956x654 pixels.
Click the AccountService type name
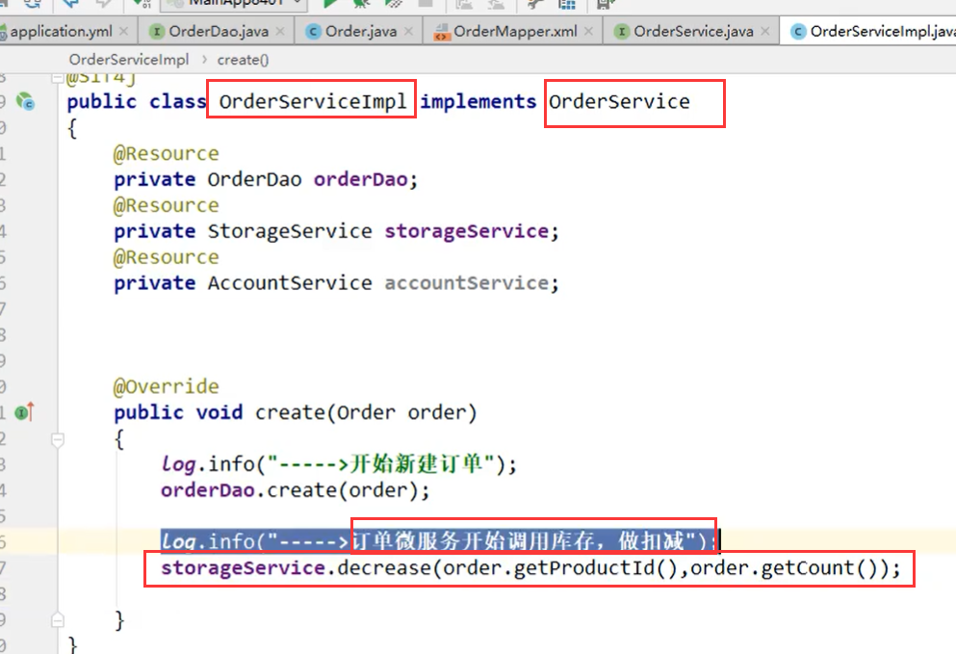(290, 283)
